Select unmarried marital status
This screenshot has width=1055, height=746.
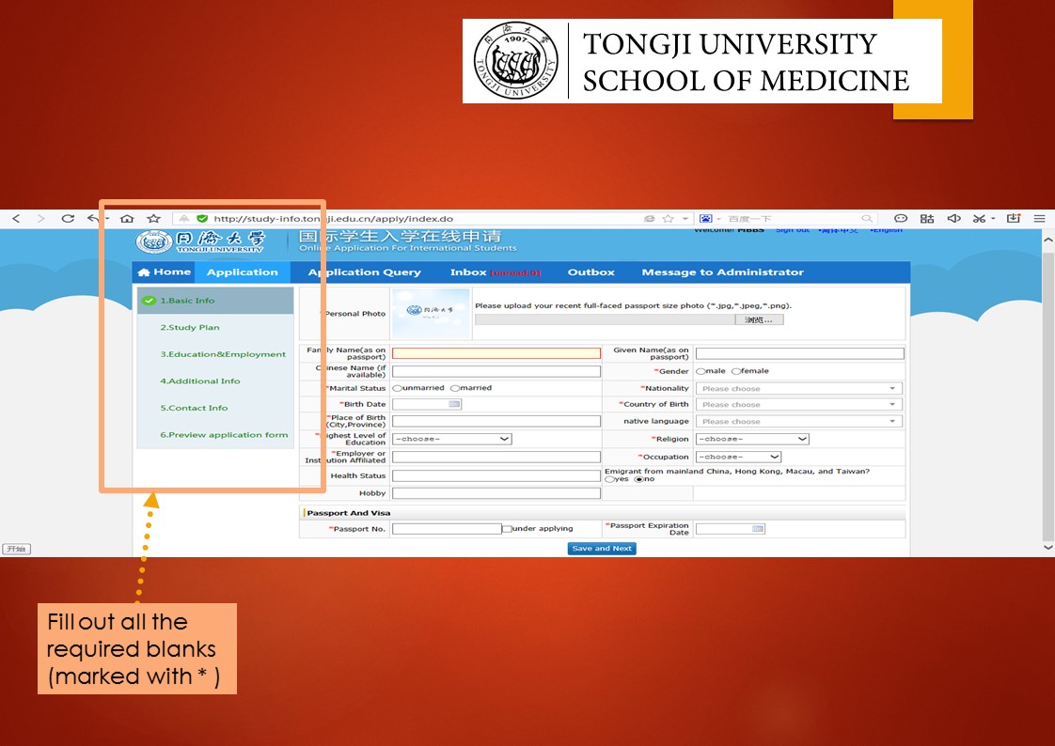(397, 388)
